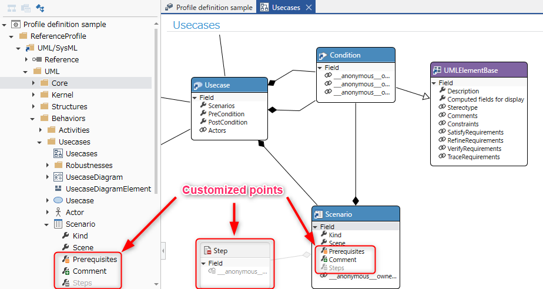Click the Profile definition sample root icon
The height and width of the screenshot is (289, 543).
tap(16, 24)
